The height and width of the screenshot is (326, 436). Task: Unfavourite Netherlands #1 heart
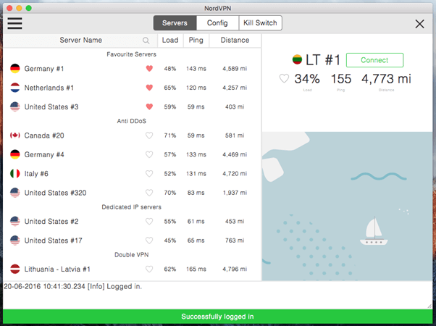(149, 88)
